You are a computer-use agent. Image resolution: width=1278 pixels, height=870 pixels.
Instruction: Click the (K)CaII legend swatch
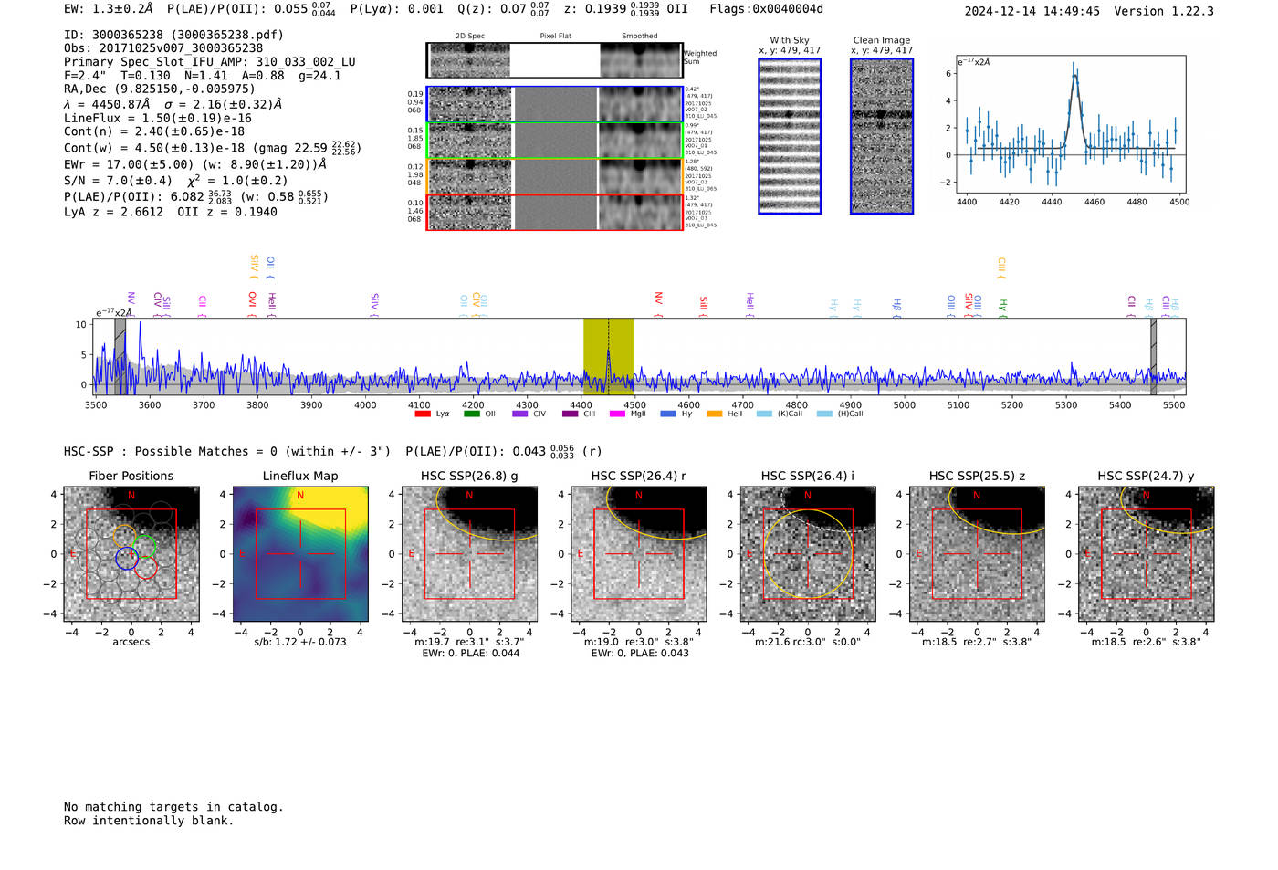pyautogui.click(x=764, y=414)
